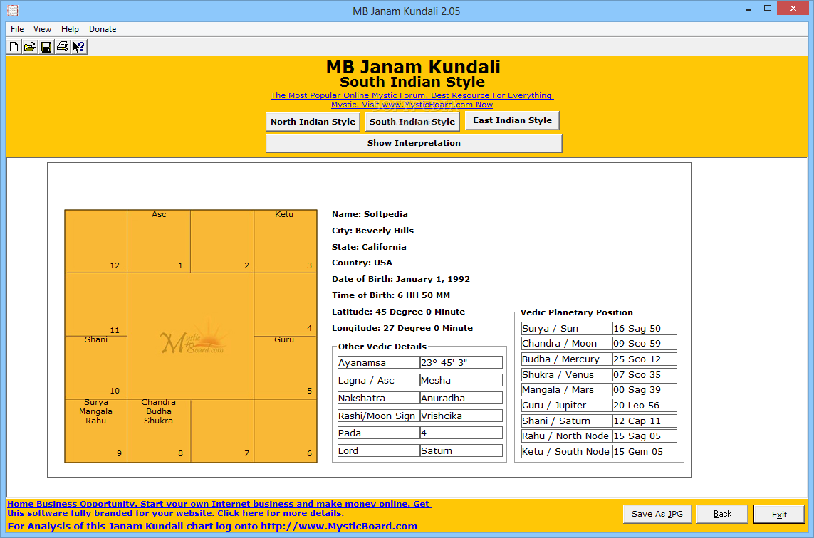Click the New document toolbar icon
The image size is (814, 538).
pyautogui.click(x=14, y=47)
